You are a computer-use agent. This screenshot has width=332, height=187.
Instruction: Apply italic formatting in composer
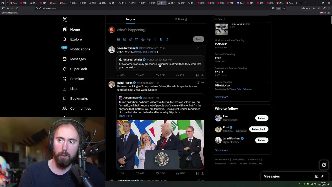tap(167, 39)
